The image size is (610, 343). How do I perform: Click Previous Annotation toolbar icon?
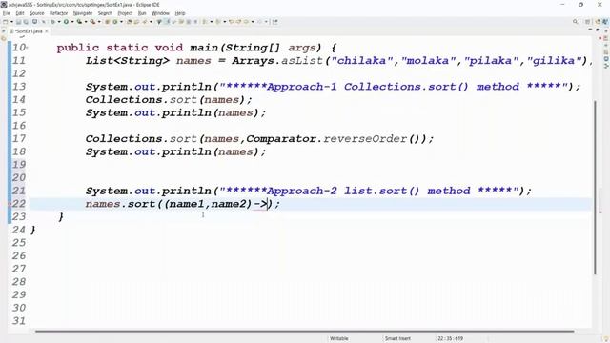point(218,22)
